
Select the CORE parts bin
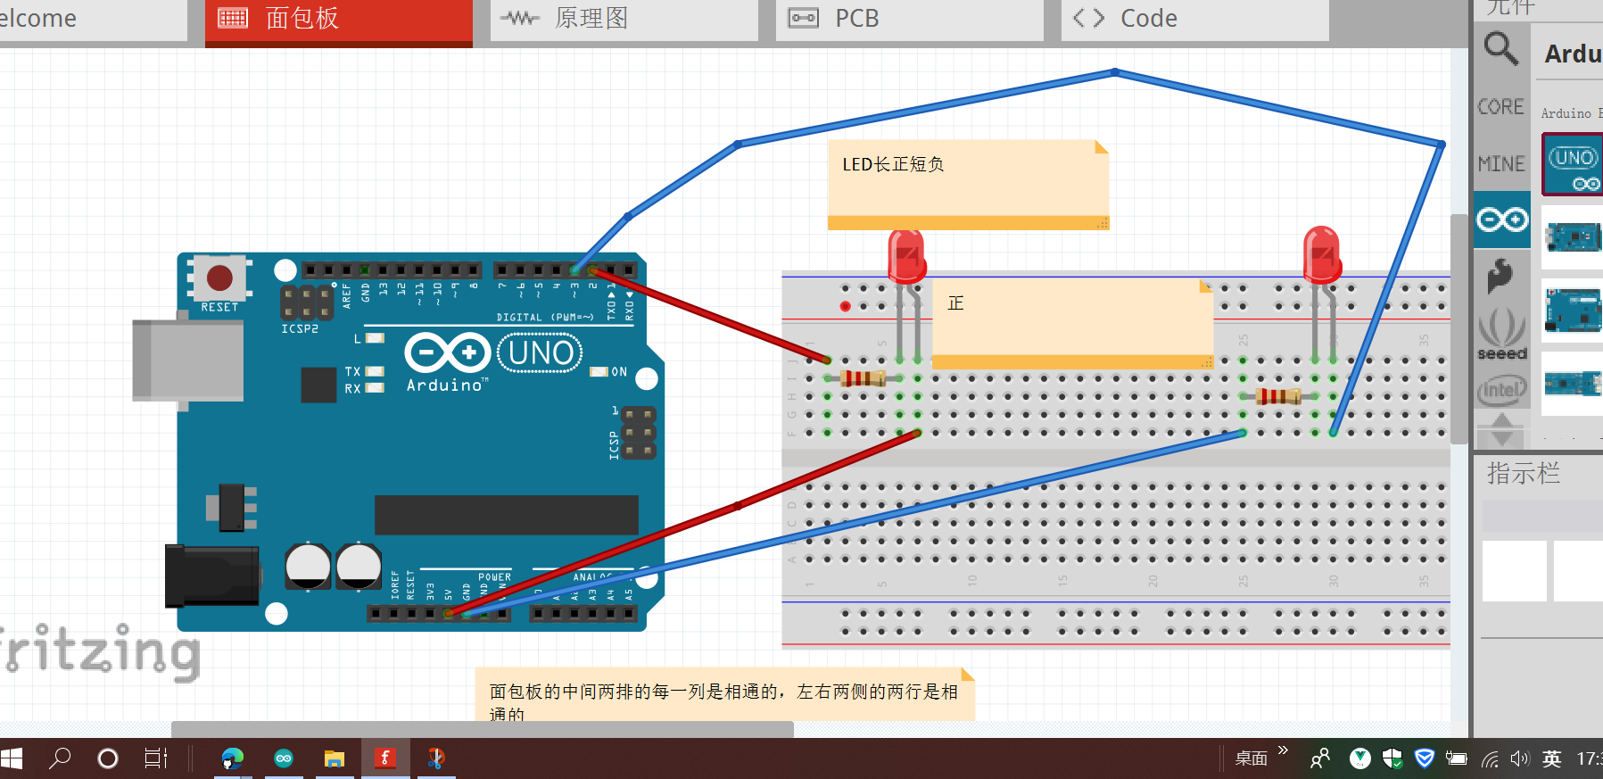1500,107
